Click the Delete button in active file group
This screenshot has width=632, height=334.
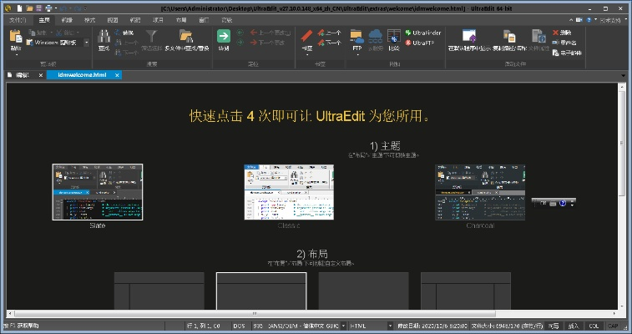click(565, 33)
